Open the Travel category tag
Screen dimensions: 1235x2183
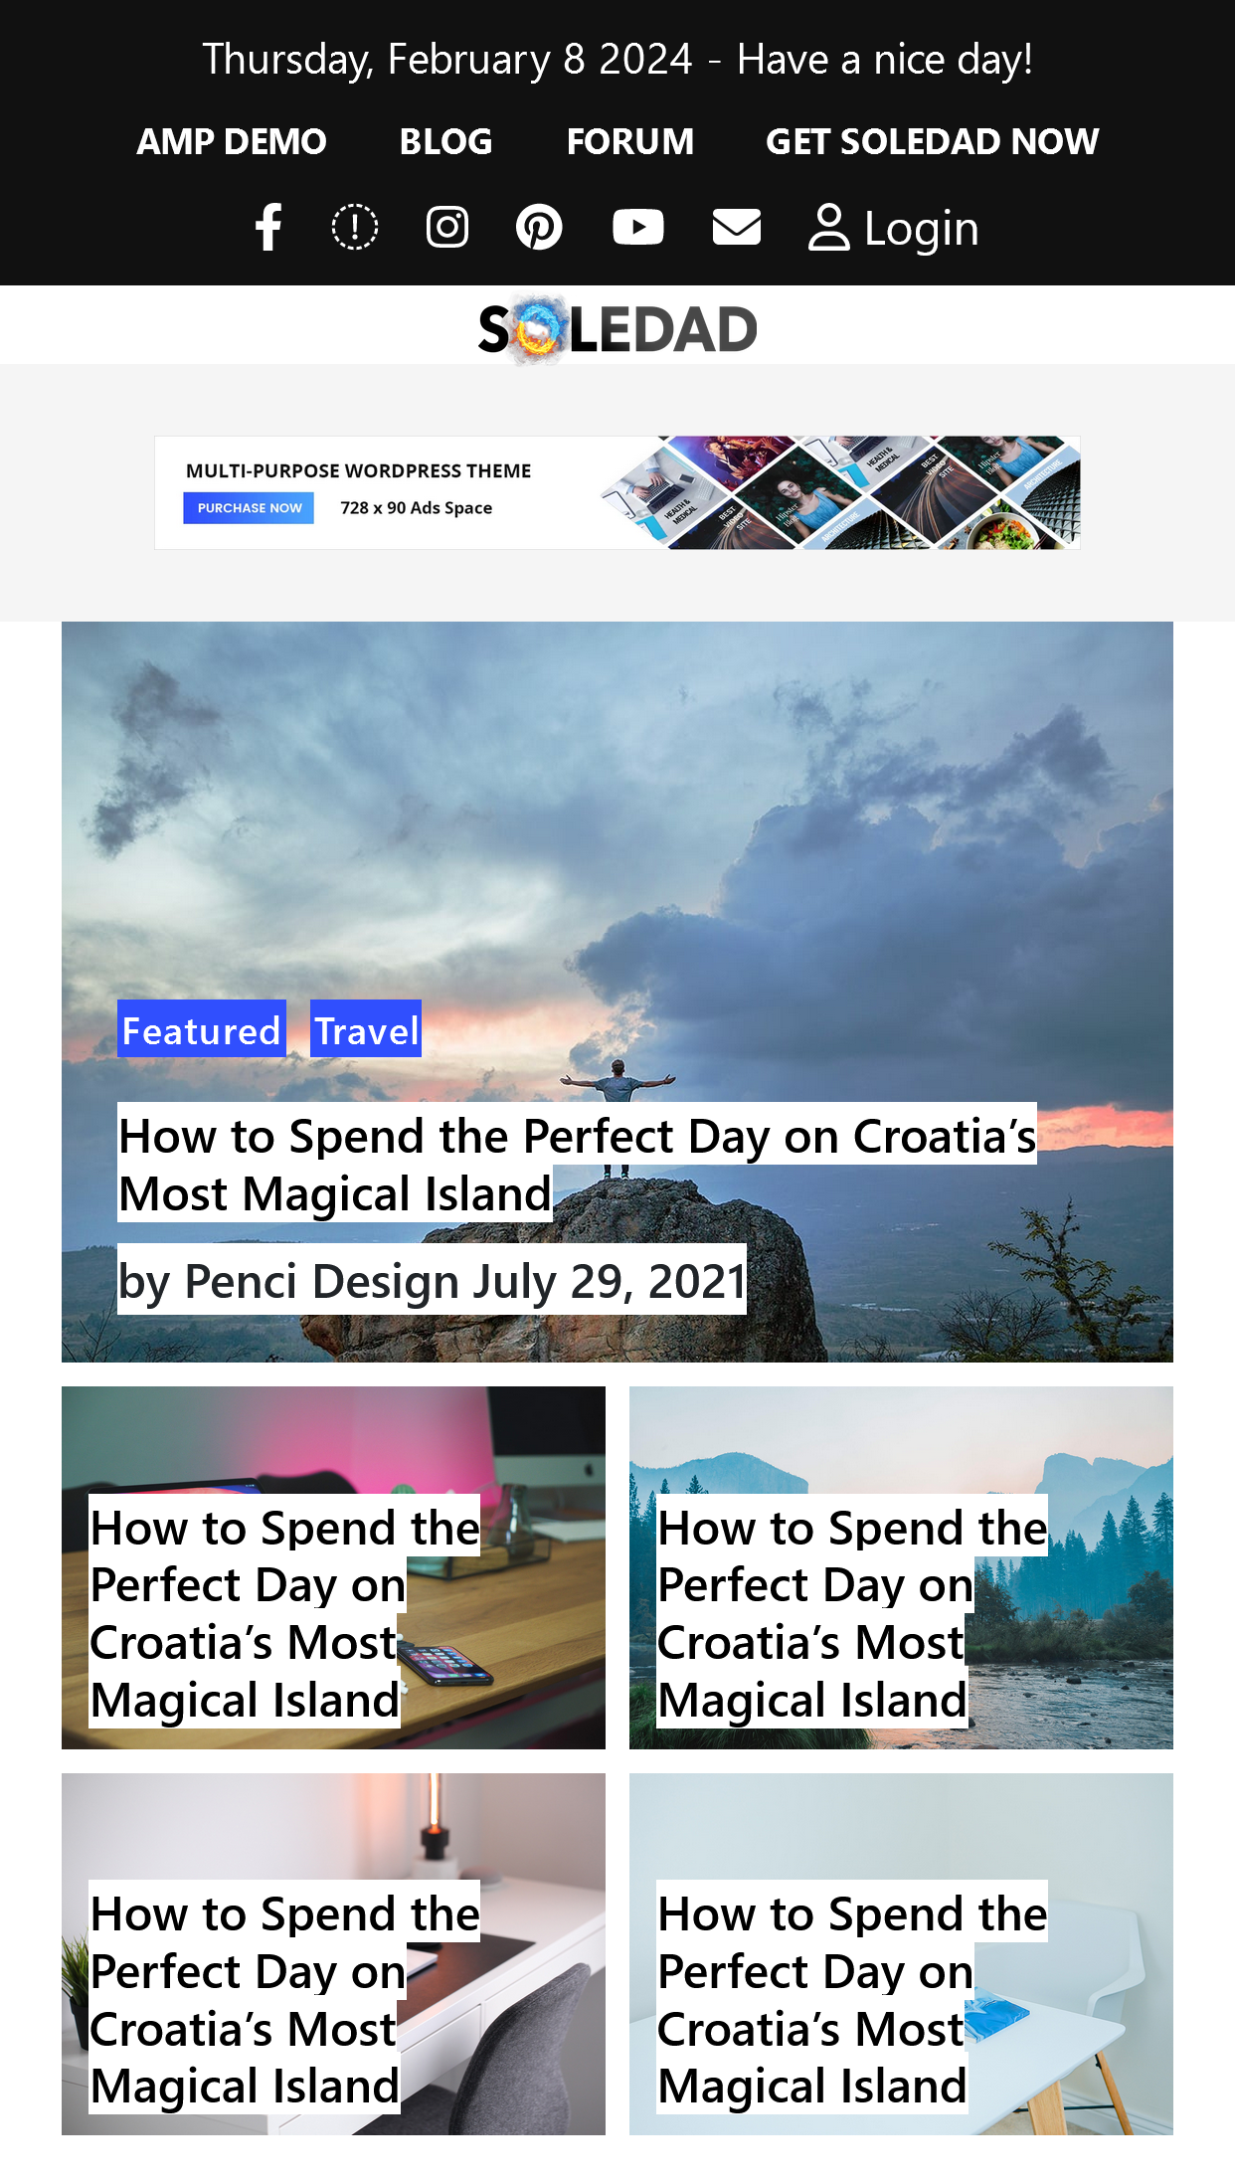click(366, 1029)
